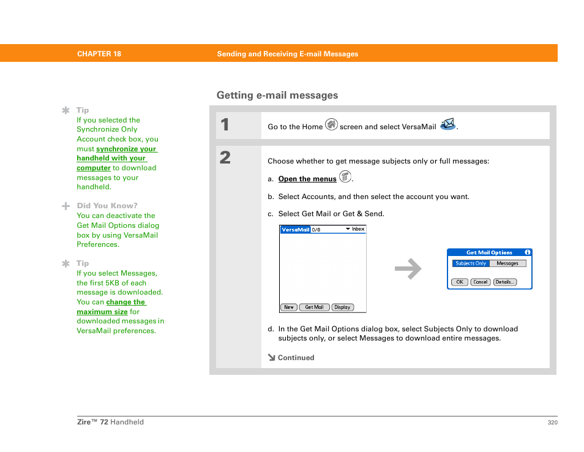Open the Inbox folder dropdown in VersaMail
Viewport: 584px width, 452px height.
pos(355,229)
